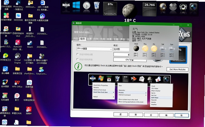205x127 pixels.
Task: Toggle the disable sound checkbox for this module
Action: (77, 59)
